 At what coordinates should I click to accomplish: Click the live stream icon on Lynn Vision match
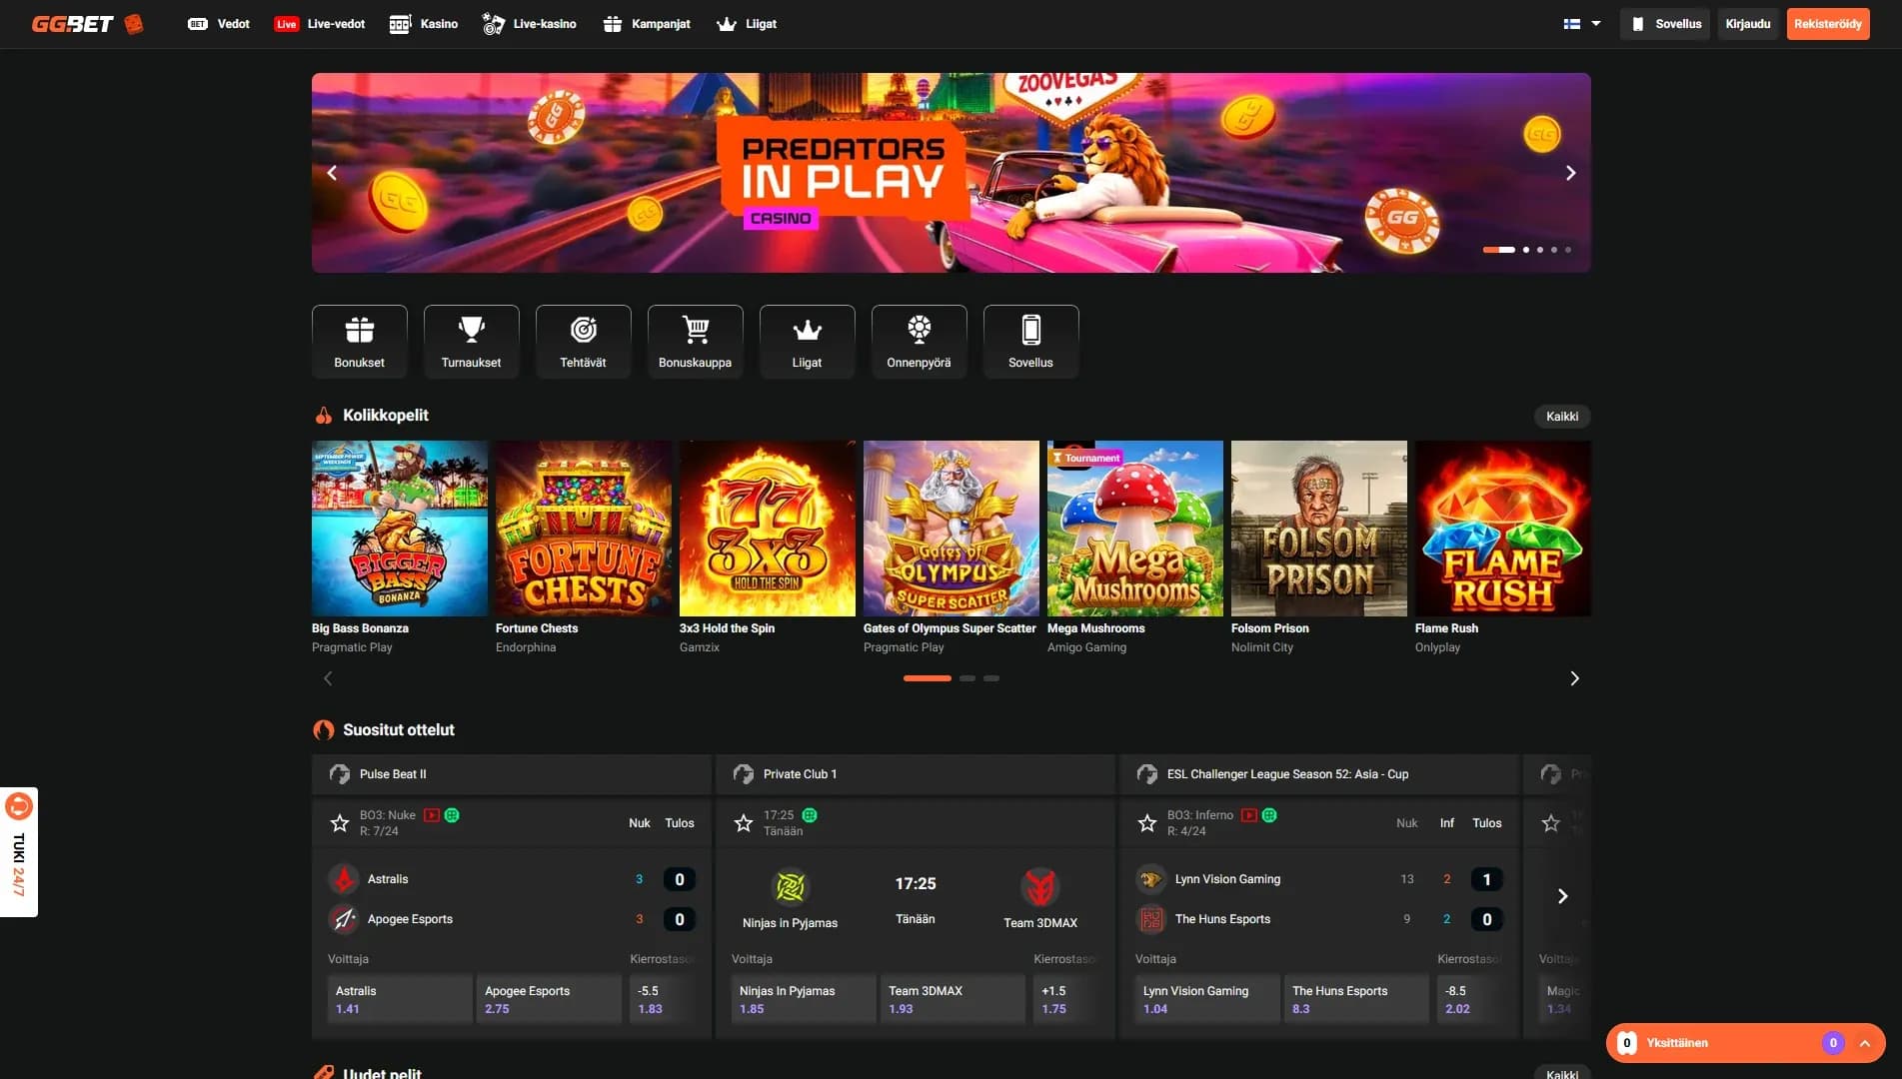(x=1249, y=815)
